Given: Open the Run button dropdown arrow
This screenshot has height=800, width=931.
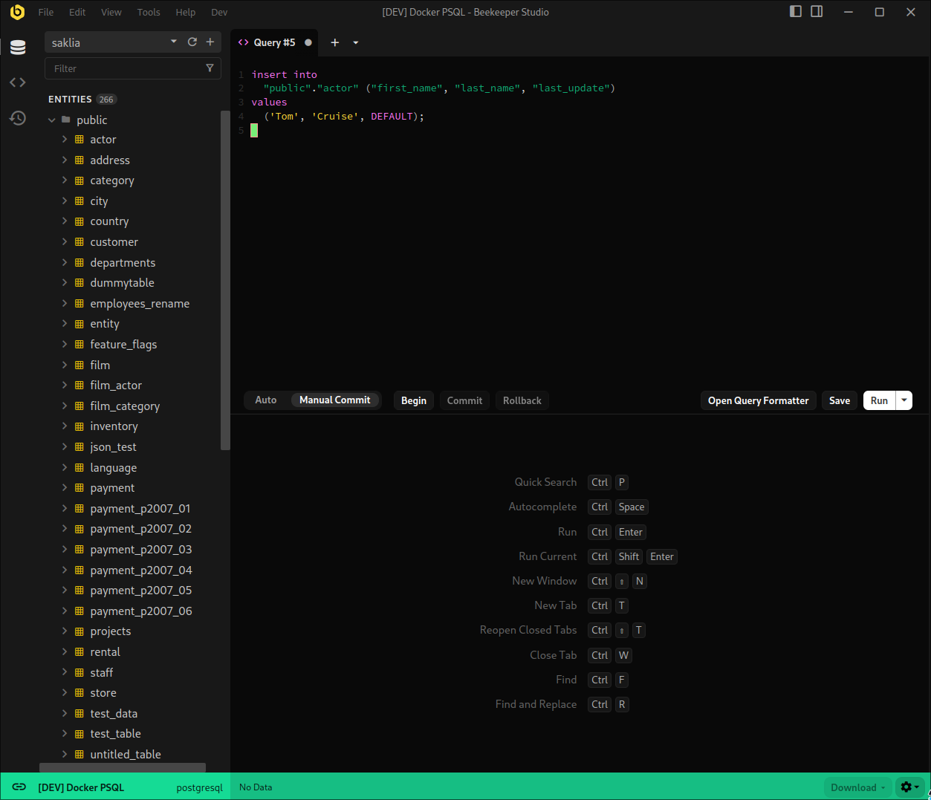Looking at the screenshot, I should [904, 400].
